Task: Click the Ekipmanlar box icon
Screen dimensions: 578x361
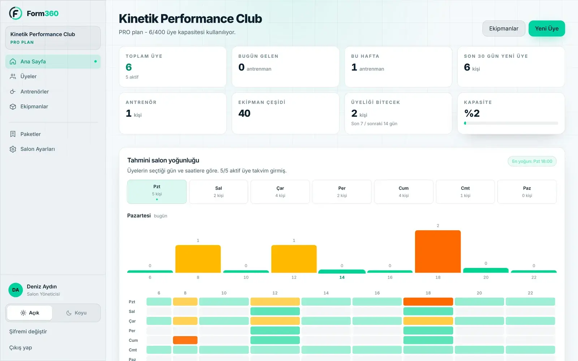Action: pyautogui.click(x=13, y=106)
